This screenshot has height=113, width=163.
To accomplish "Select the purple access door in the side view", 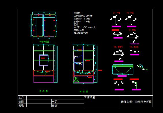I will [x=44, y=60].
